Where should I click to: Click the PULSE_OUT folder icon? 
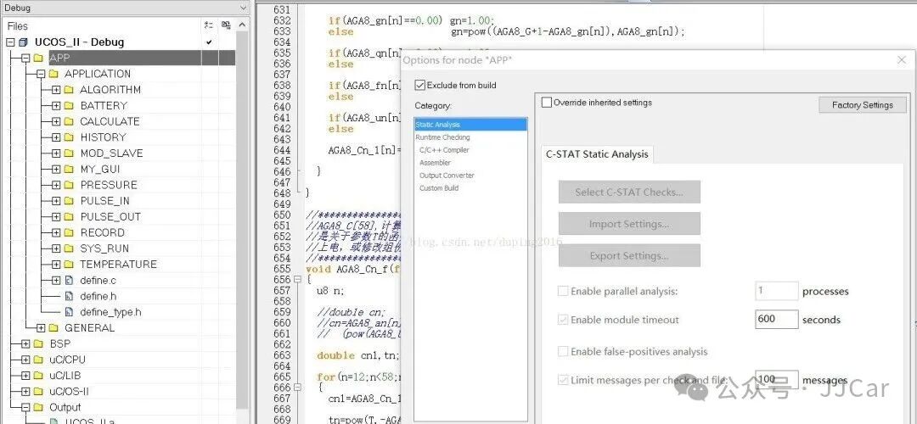click(69, 217)
